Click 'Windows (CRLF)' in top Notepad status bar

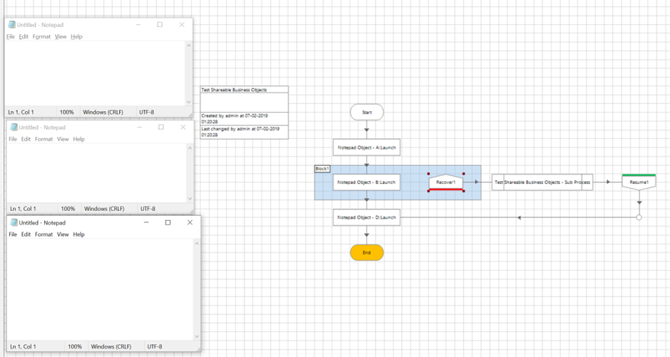[x=103, y=113]
